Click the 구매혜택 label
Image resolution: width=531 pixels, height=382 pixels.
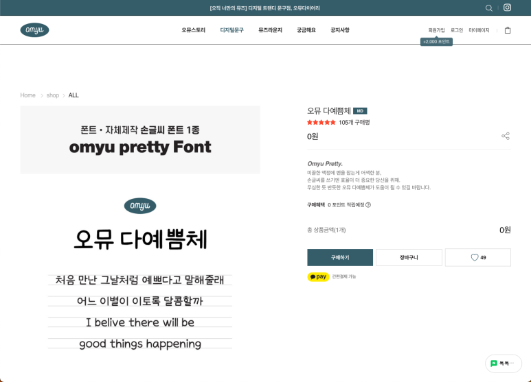click(316, 205)
